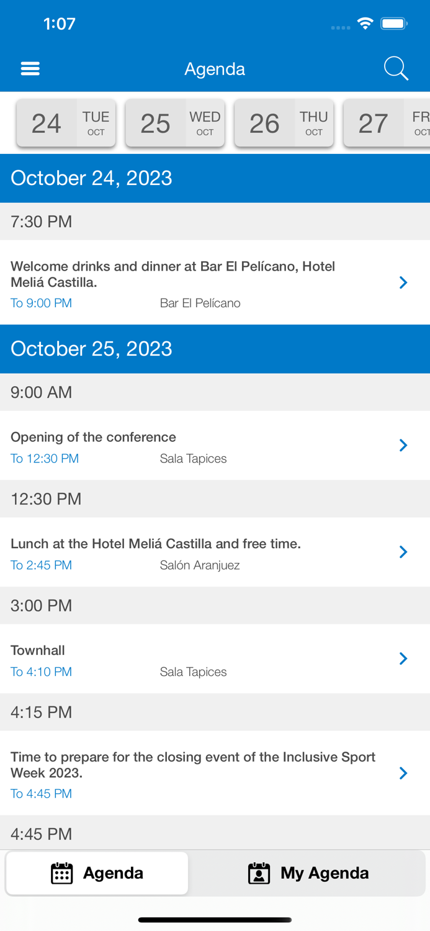The width and height of the screenshot is (430, 931).
Task: Open the Townhall session chevron
Action: 403,659
